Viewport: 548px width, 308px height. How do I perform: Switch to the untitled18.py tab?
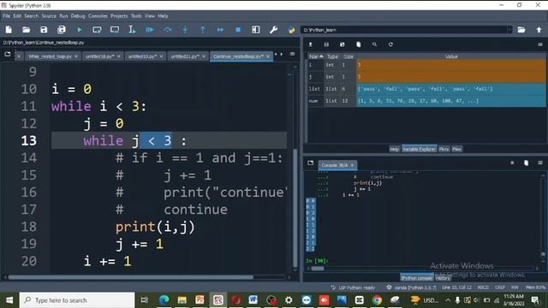[x=99, y=56]
